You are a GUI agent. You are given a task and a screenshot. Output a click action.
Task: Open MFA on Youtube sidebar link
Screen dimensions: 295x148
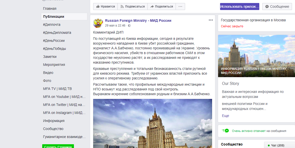(64, 97)
